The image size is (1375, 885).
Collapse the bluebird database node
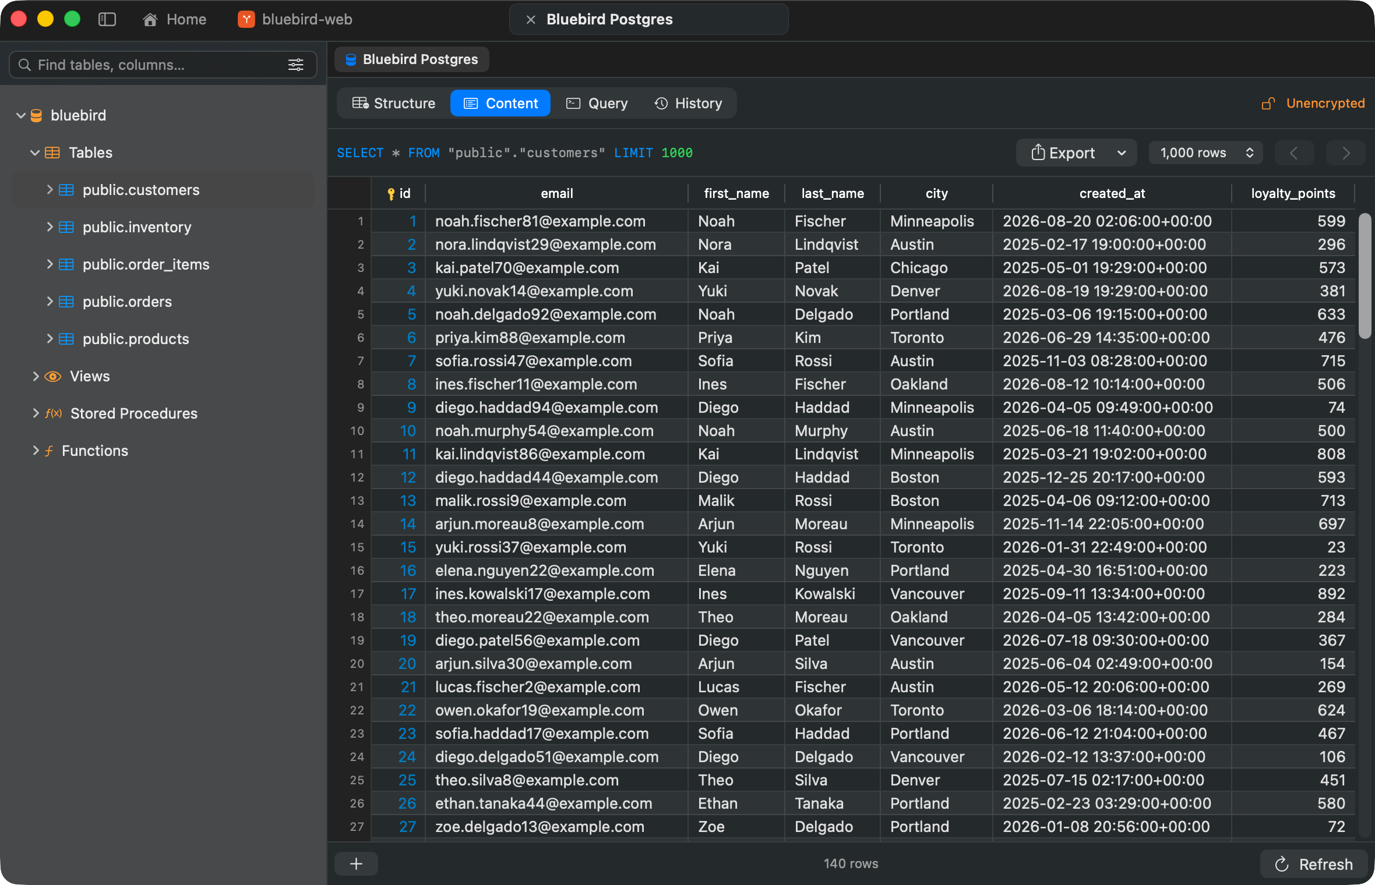[x=20, y=115]
